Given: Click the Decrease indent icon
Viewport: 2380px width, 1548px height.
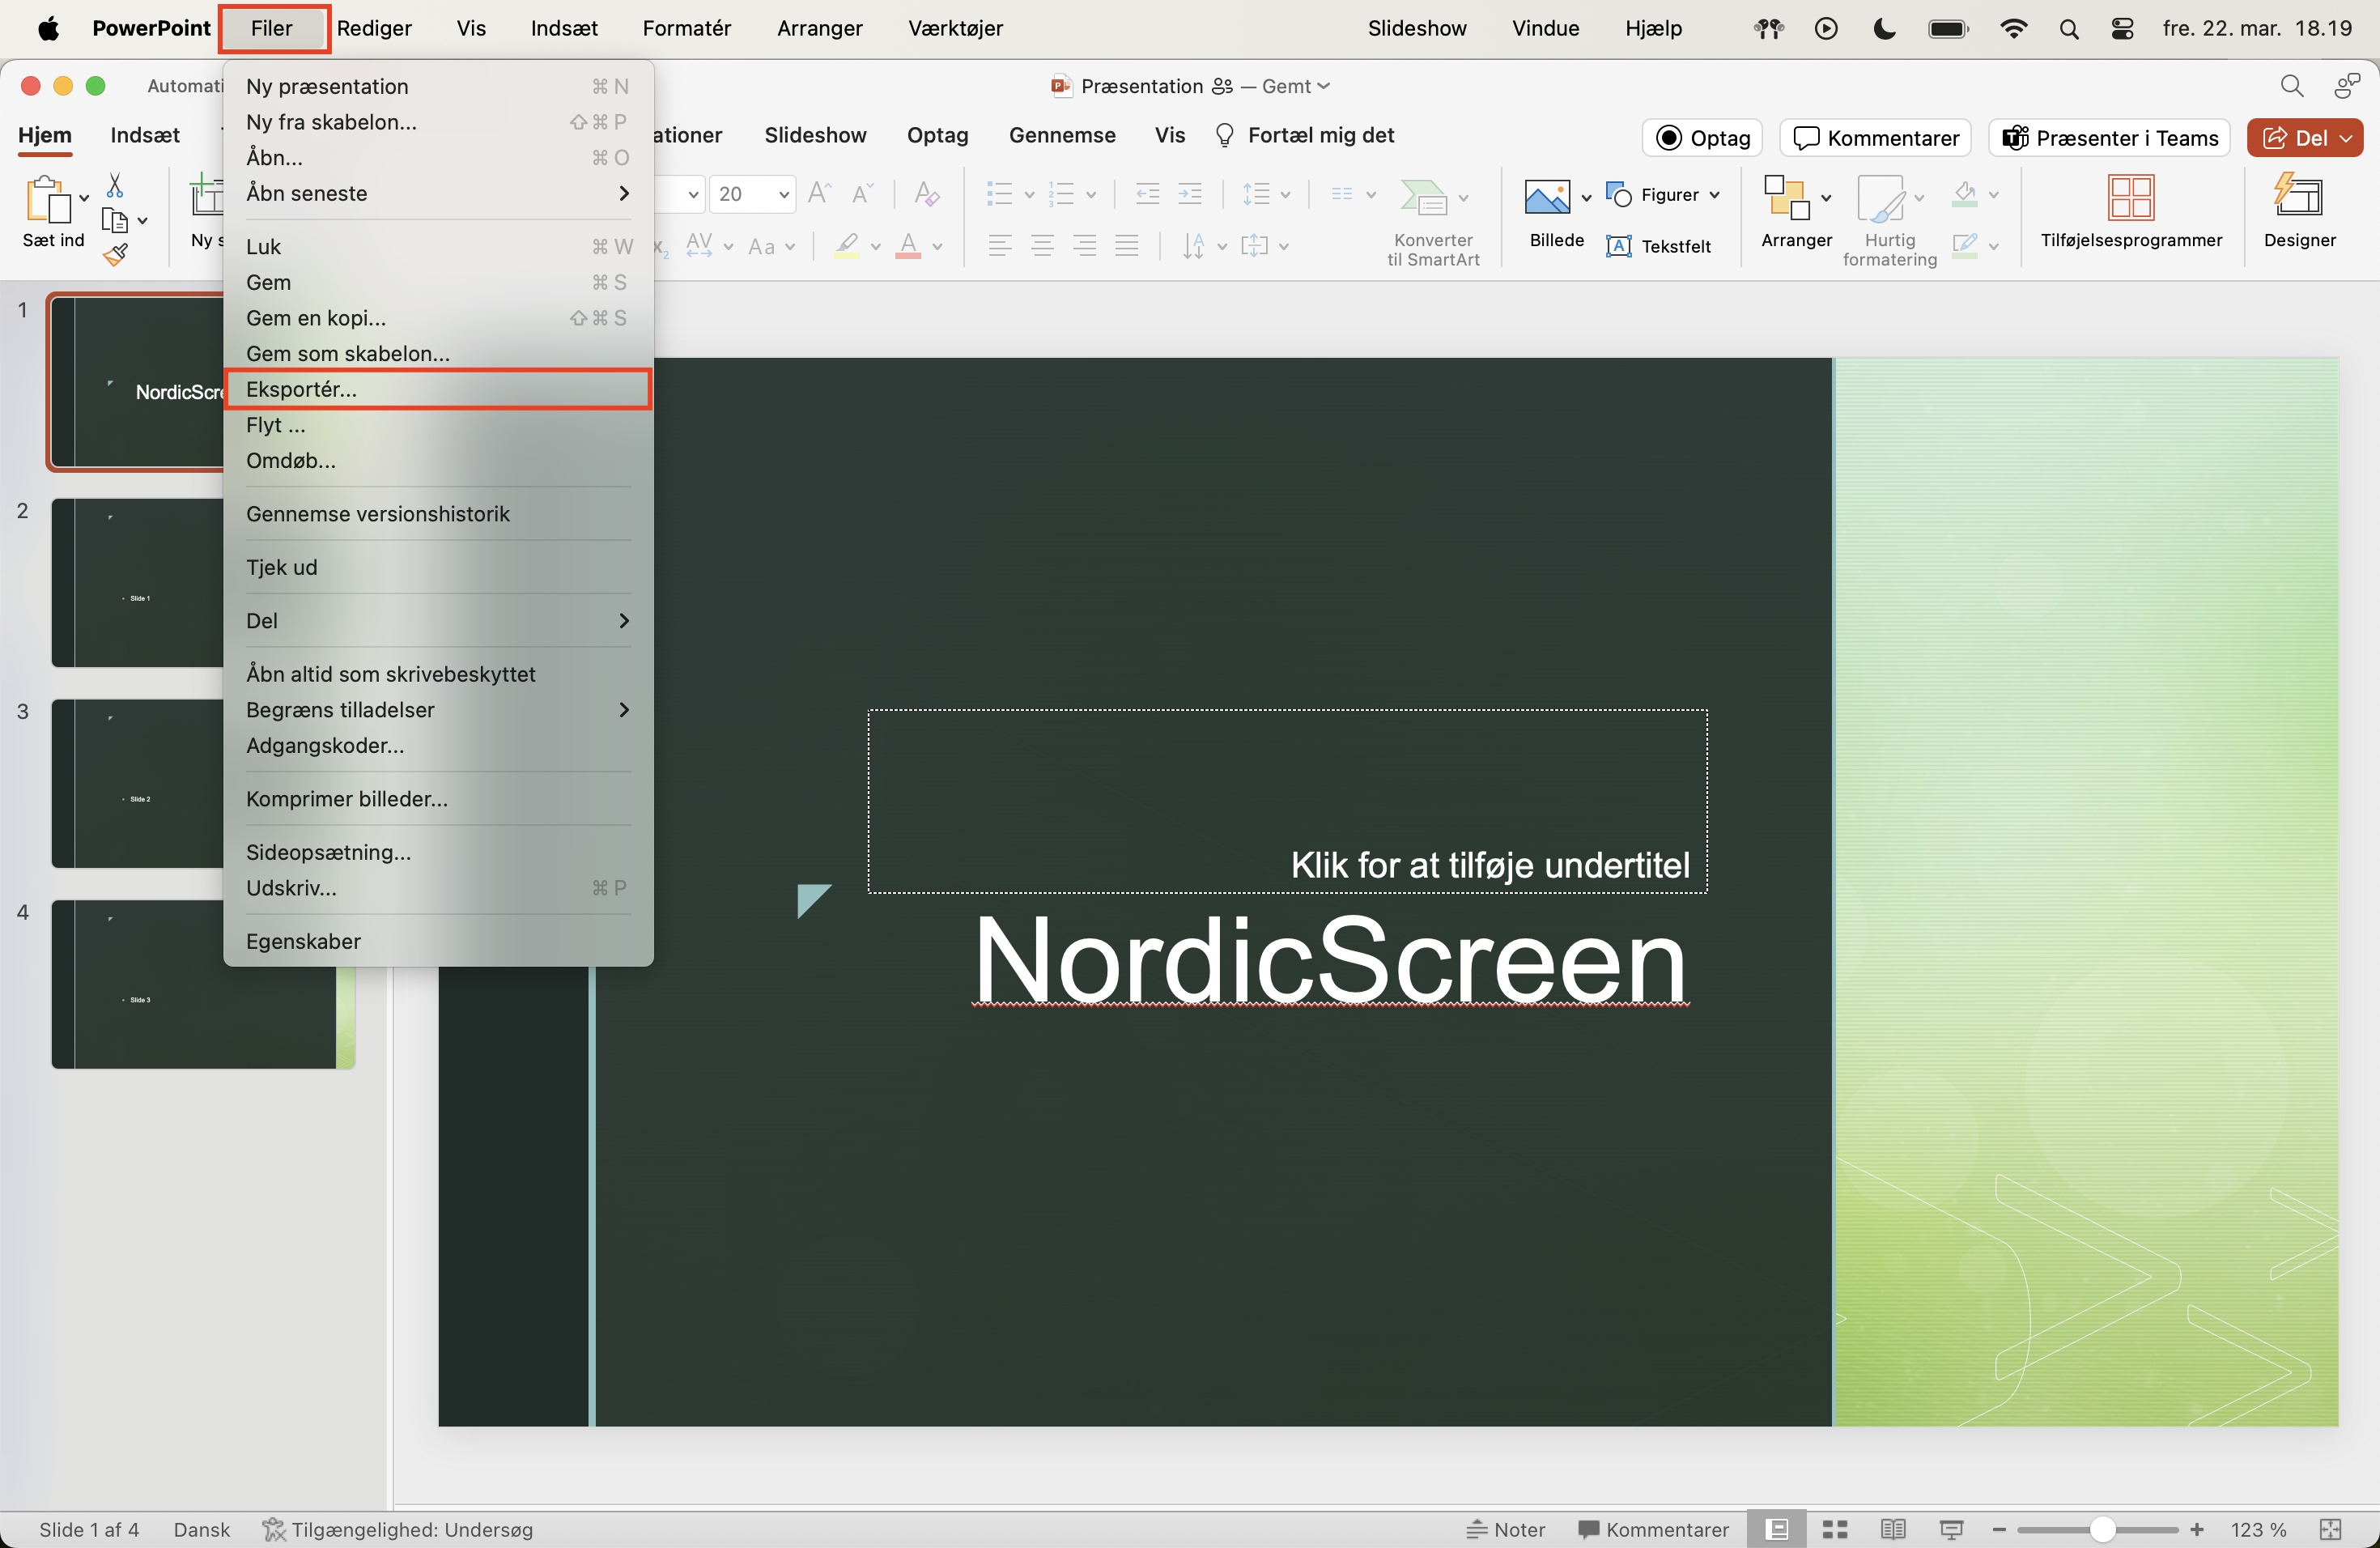Looking at the screenshot, I should 1148,193.
